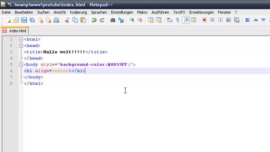The height and width of the screenshot is (152, 270).
Task: Click the blue down triangle icon
Action: click(x=264, y=20)
